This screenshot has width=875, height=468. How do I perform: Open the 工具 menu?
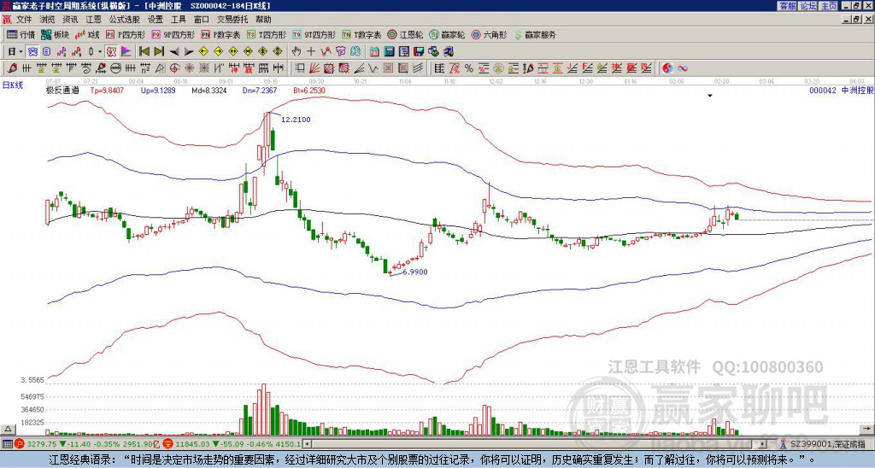coord(178,20)
